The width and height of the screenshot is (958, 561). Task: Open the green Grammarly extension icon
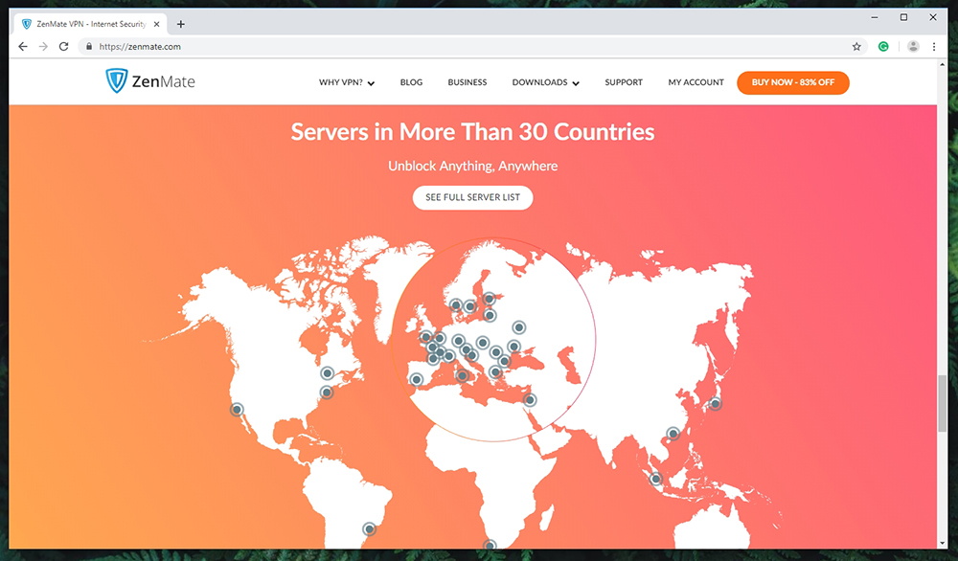click(x=883, y=46)
